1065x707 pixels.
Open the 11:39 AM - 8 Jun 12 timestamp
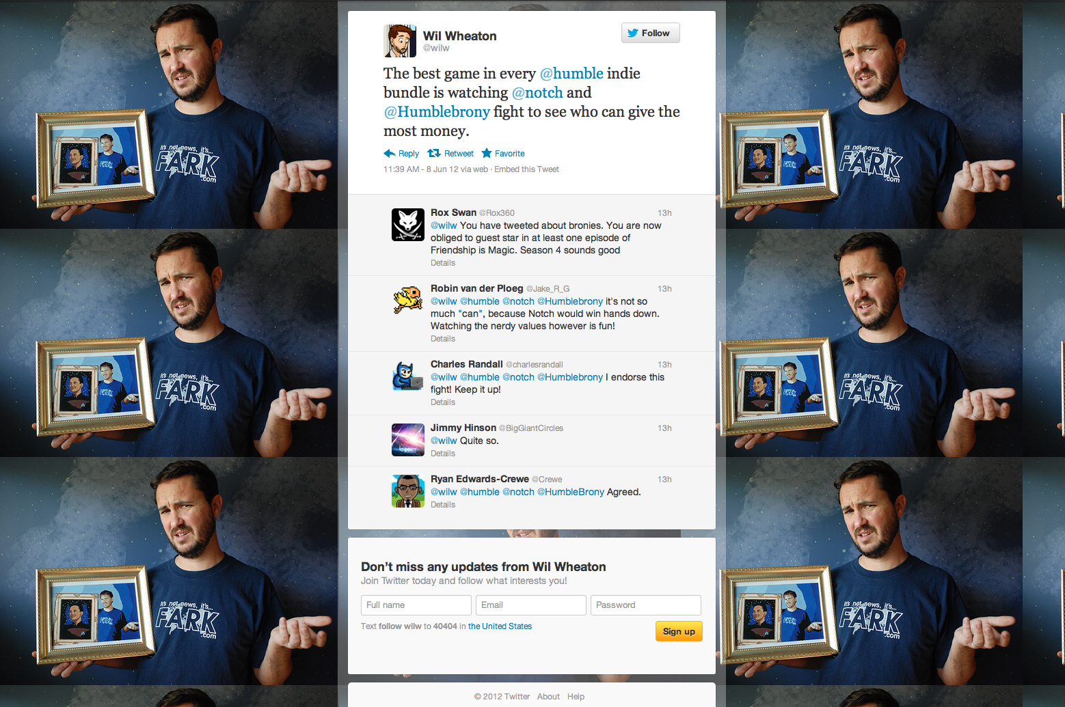pos(421,169)
